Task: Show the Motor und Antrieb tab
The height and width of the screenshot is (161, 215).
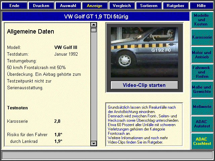Action: (202, 55)
